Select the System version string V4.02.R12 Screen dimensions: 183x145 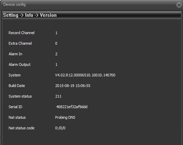pos(85,75)
